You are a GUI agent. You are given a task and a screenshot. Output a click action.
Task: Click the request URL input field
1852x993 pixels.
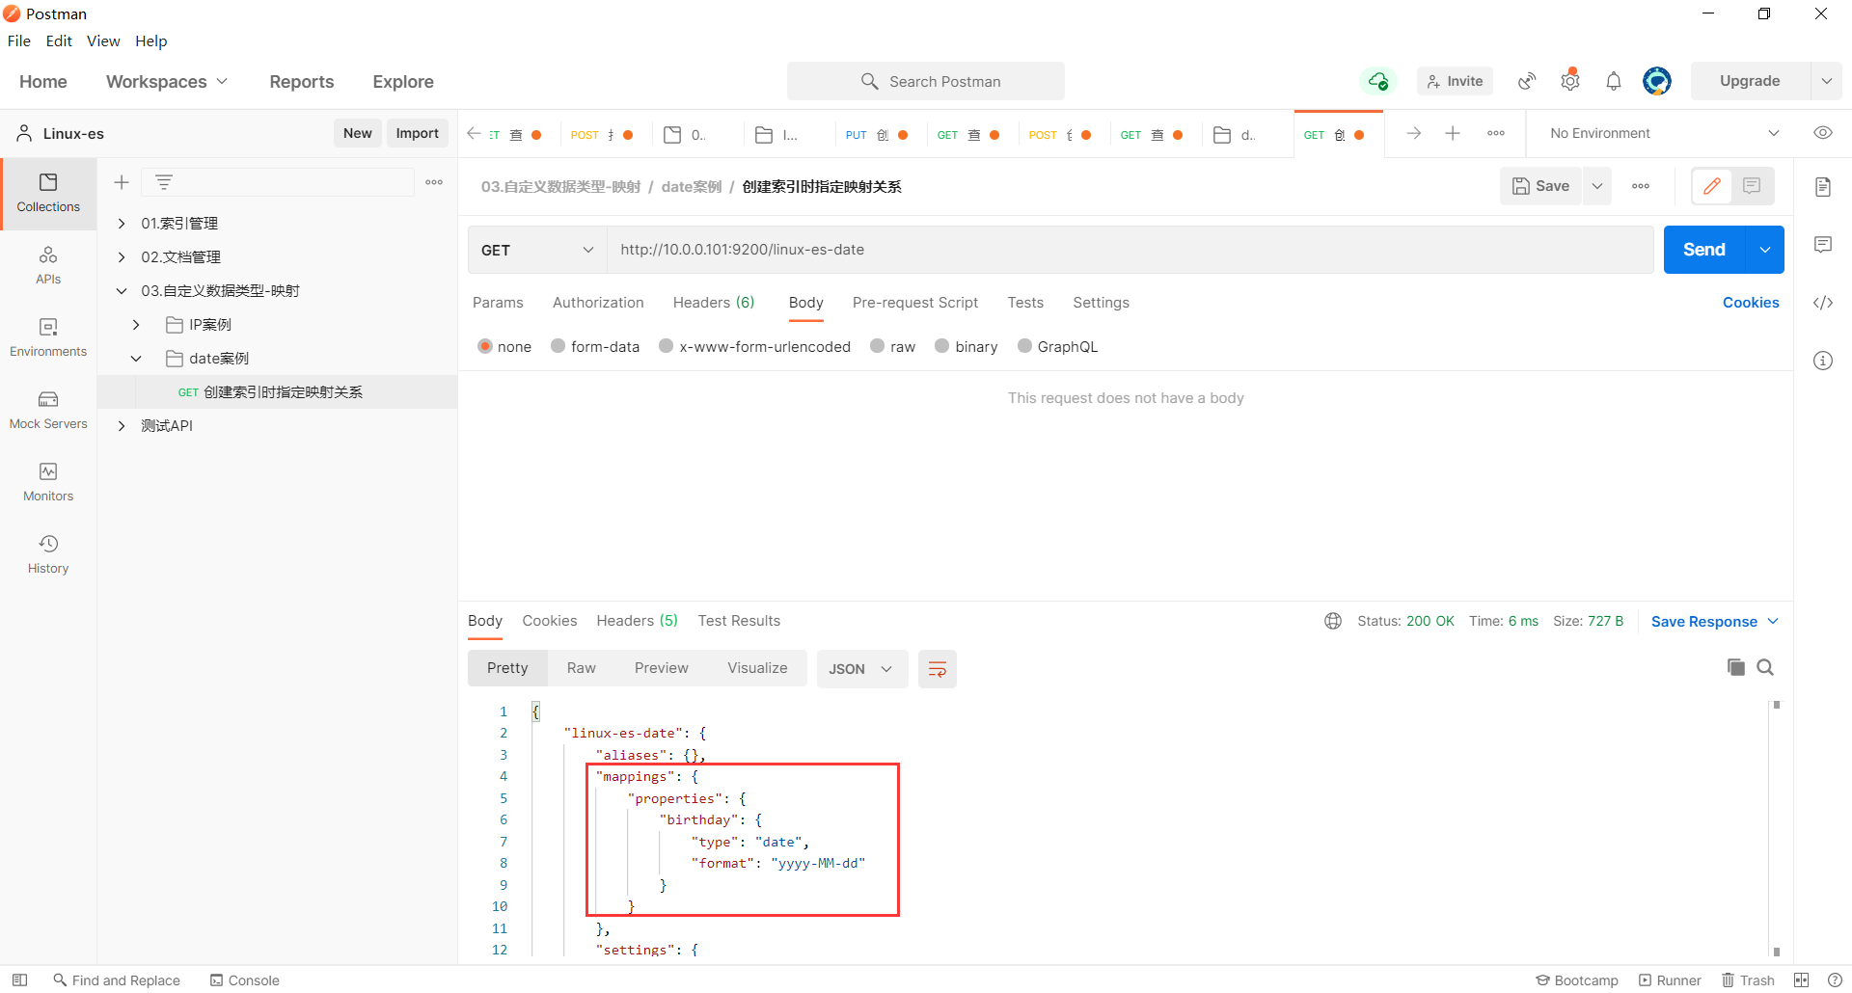pyautogui.click(x=1130, y=250)
